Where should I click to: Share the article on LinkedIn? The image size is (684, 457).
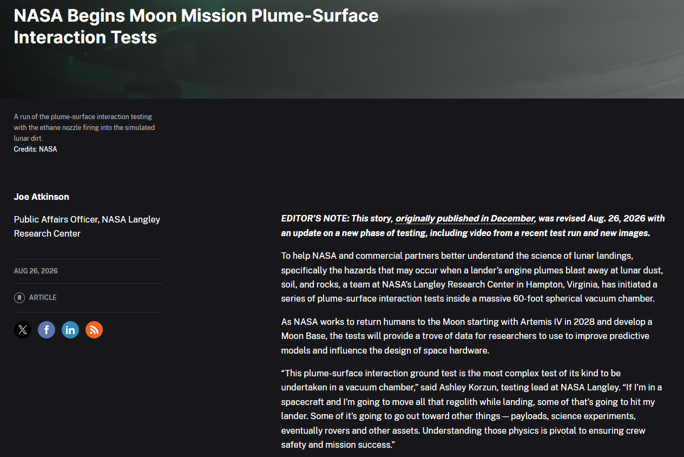point(70,330)
